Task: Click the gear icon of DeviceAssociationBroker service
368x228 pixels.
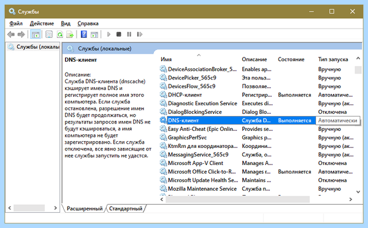Action: tap(163, 69)
